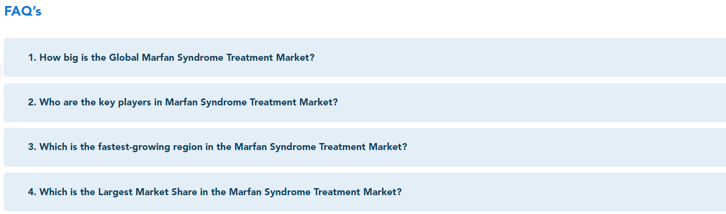Viewport: 726px width, 214px height.
Task: Show answer about Global Marfan market size
Action: point(365,58)
